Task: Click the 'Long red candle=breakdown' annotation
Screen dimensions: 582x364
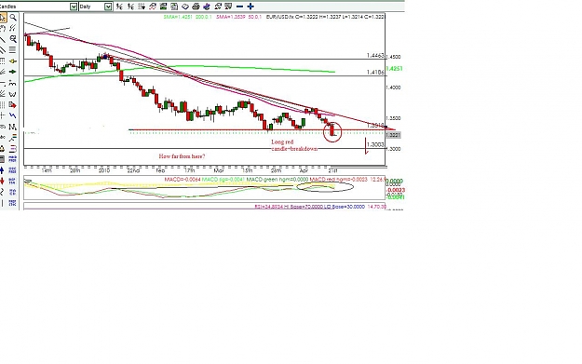Action: click(x=294, y=145)
